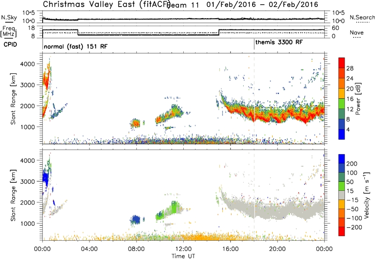375x259 pixels.
Task: Click the blue velocity blob near 08:00
Action: pyautogui.click(x=136, y=219)
